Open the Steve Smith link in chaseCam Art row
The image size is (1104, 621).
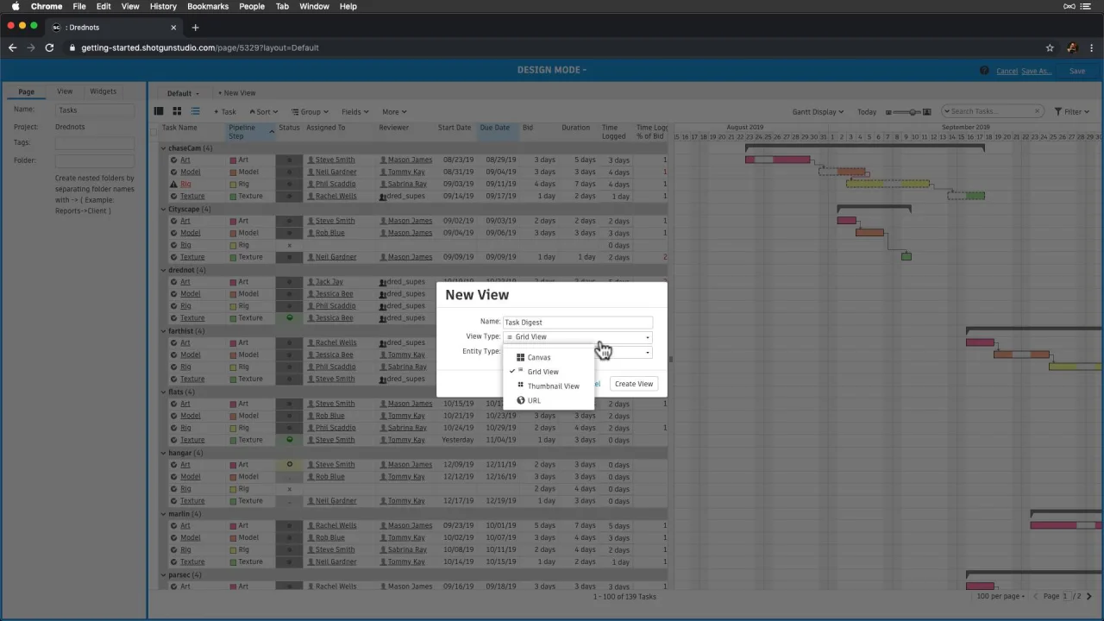335,160
